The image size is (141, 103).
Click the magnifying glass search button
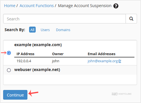(x=131, y=19)
